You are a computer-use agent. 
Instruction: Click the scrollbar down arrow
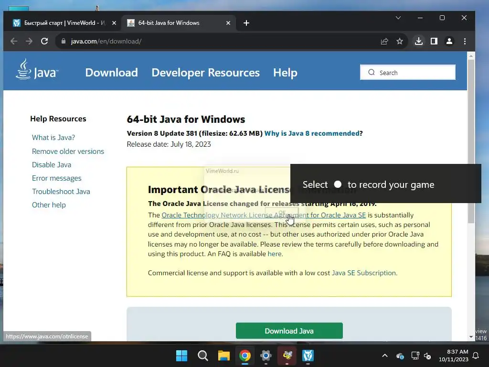471,337
